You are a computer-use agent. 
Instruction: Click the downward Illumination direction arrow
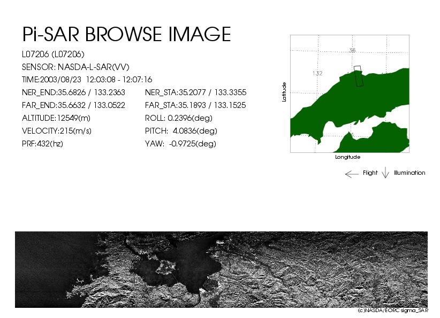(385, 173)
